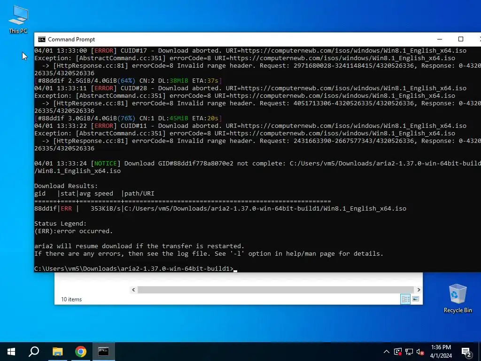Click the security alert tray icon
The image size is (481, 361).
click(x=398, y=352)
